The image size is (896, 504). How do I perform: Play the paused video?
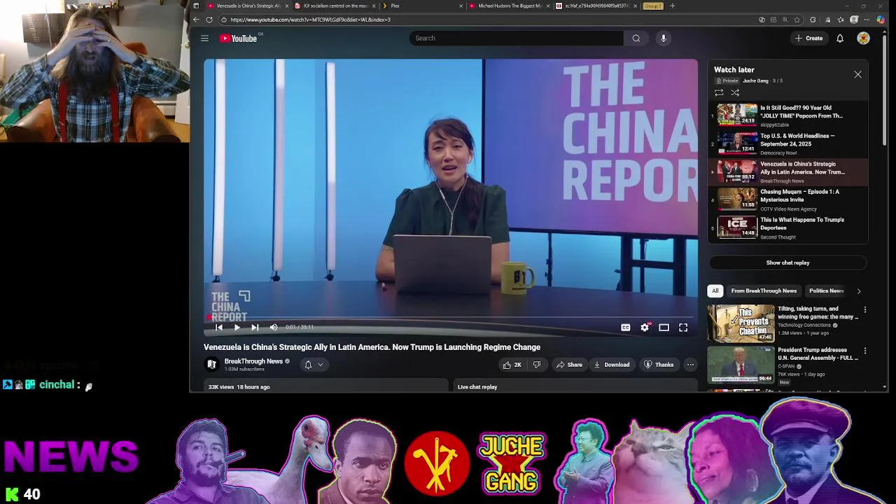(237, 327)
